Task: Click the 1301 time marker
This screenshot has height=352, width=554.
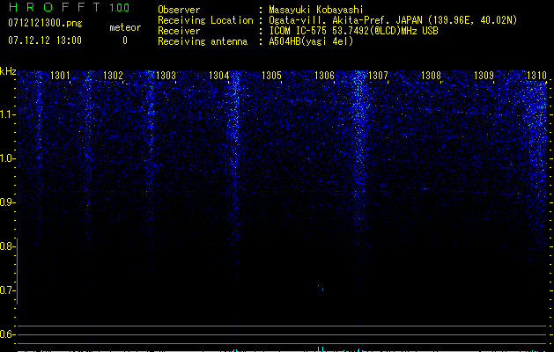Action: tap(60, 75)
